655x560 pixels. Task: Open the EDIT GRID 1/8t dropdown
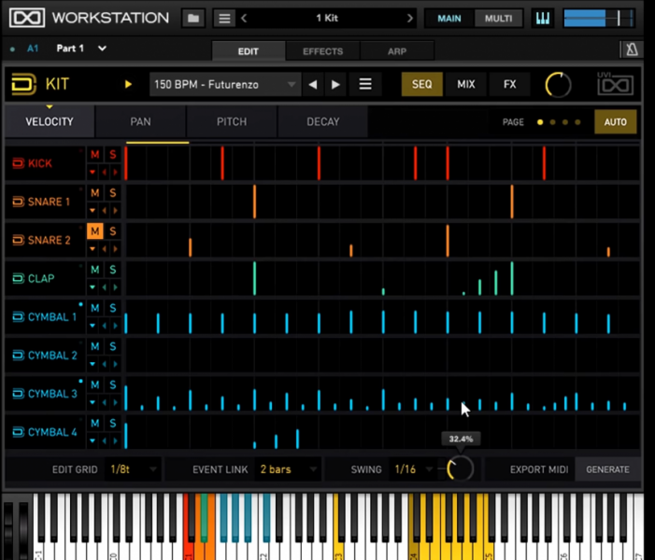click(133, 469)
